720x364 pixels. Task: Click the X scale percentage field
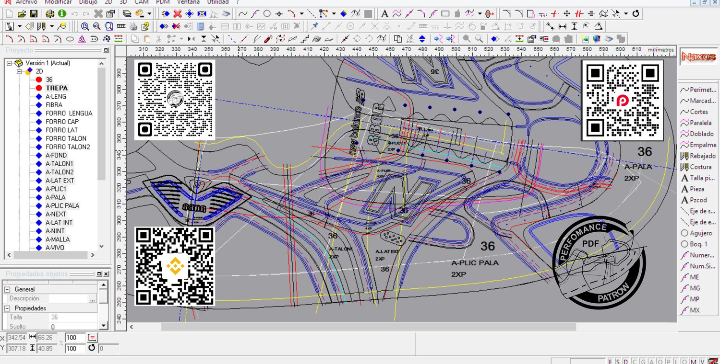[75, 338]
